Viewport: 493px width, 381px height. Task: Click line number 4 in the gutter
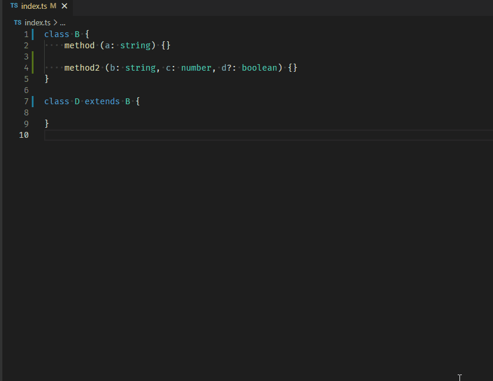(x=26, y=68)
